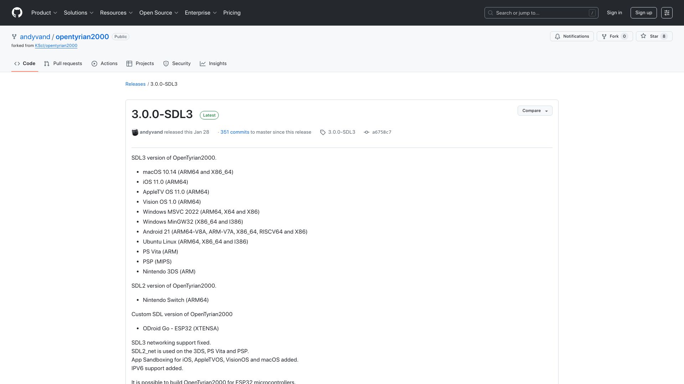Star the opentyrian2000 repository
684x384 pixels.
point(654,36)
